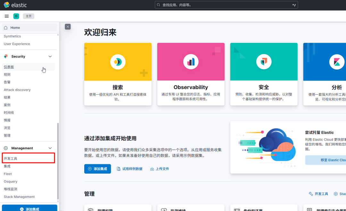Click the Home house icon
Screen dimensions: 346x211
pyautogui.click(x=6, y=27)
